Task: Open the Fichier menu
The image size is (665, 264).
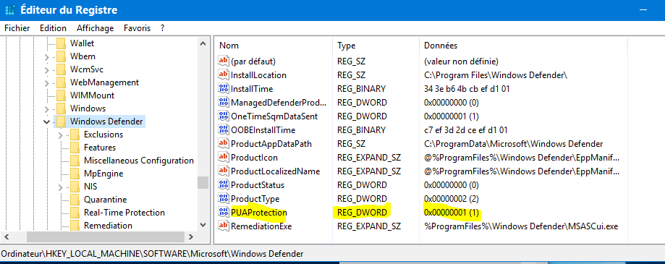Action: [x=17, y=28]
